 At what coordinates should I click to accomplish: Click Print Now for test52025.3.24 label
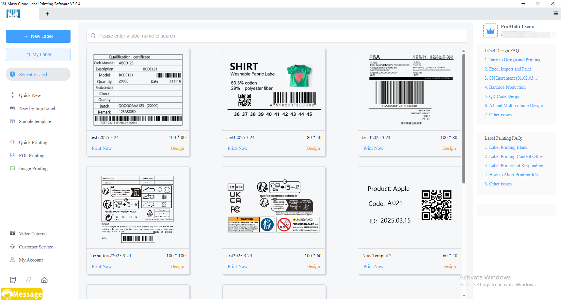tap(102, 148)
